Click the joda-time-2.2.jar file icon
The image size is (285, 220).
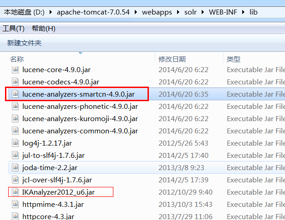(x=15, y=167)
